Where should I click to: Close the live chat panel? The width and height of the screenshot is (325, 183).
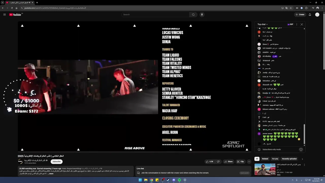coord(302,24)
